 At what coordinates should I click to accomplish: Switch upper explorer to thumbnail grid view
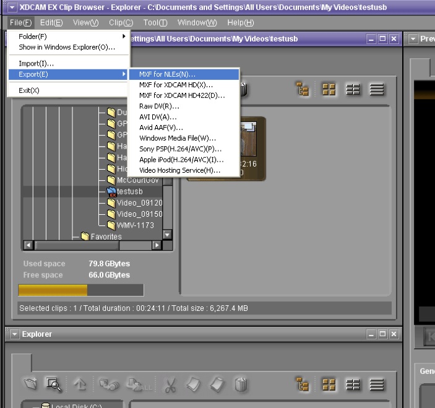[x=329, y=89]
